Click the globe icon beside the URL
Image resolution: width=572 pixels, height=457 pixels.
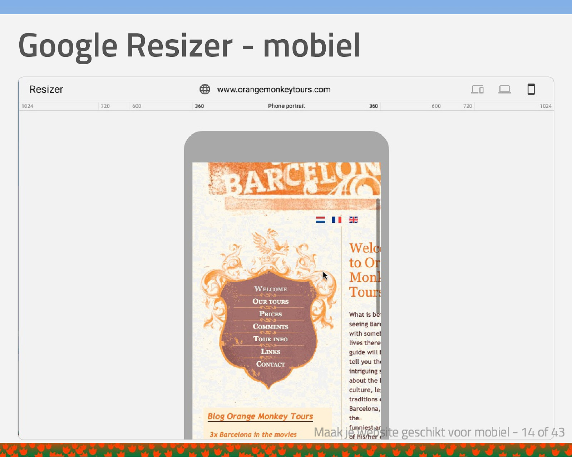point(205,89)
